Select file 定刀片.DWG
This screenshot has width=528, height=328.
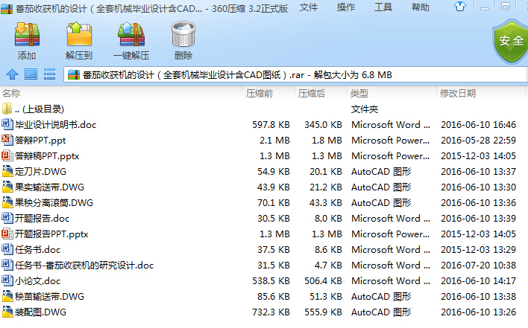coord(264,171)
